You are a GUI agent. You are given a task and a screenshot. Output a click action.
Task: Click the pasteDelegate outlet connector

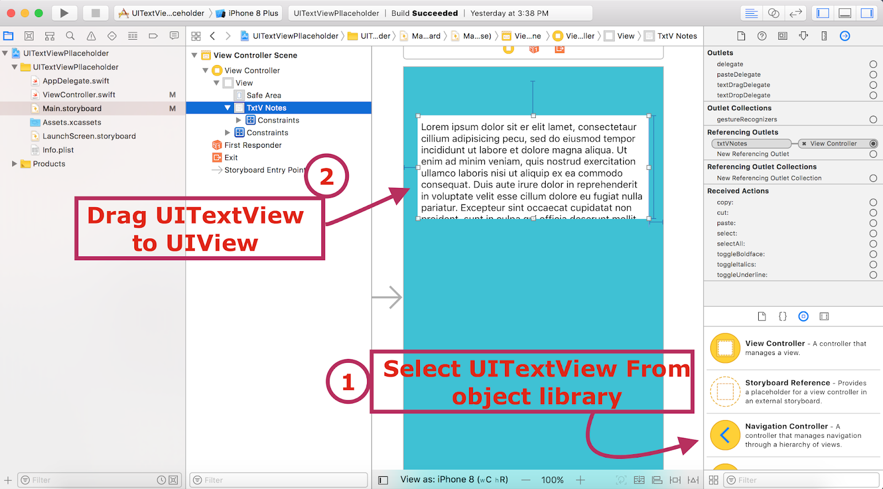coord(873,74)
